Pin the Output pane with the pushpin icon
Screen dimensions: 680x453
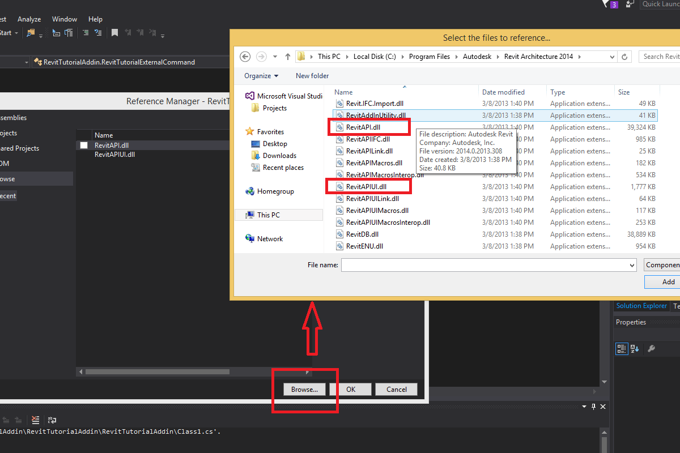(594, 407)
